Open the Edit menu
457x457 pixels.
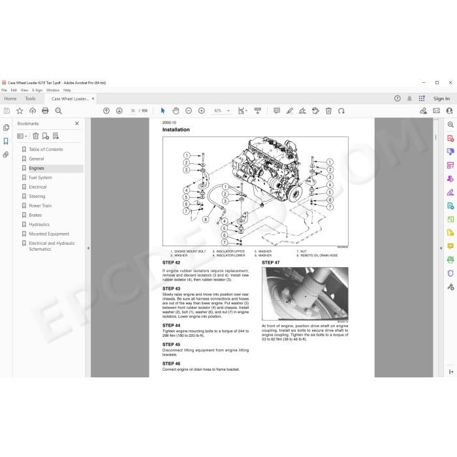coord(14,90)
